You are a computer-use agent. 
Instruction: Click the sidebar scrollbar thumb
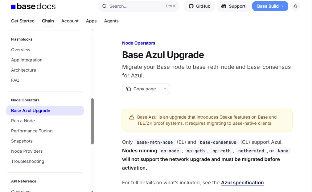click(92, 121)
